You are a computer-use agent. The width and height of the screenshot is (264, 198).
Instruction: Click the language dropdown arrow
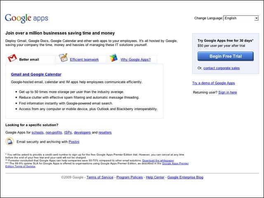coord(256,18)
